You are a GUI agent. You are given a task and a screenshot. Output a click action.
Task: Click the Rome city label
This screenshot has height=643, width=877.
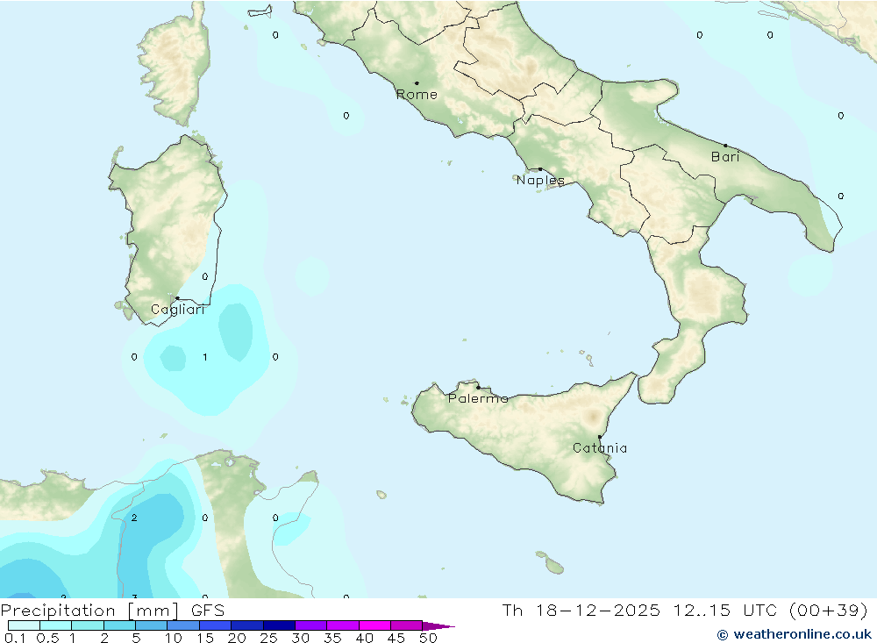417,95
